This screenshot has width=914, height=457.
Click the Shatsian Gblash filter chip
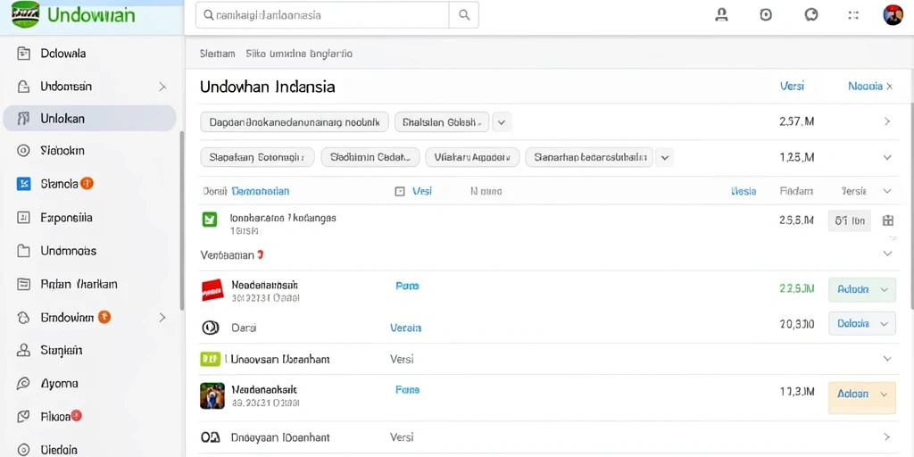tap(442, 122)
